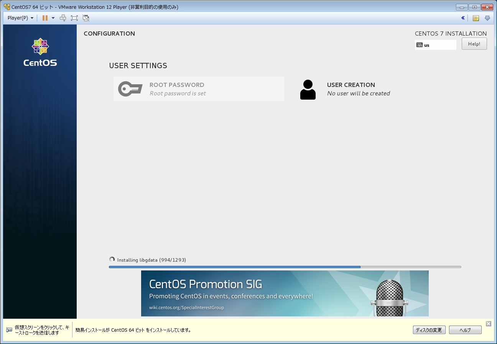Switch to Unity mode using the toolbar icon
Image resolution: width=497 pixels, height=344 pixels.
click(86, 18)
